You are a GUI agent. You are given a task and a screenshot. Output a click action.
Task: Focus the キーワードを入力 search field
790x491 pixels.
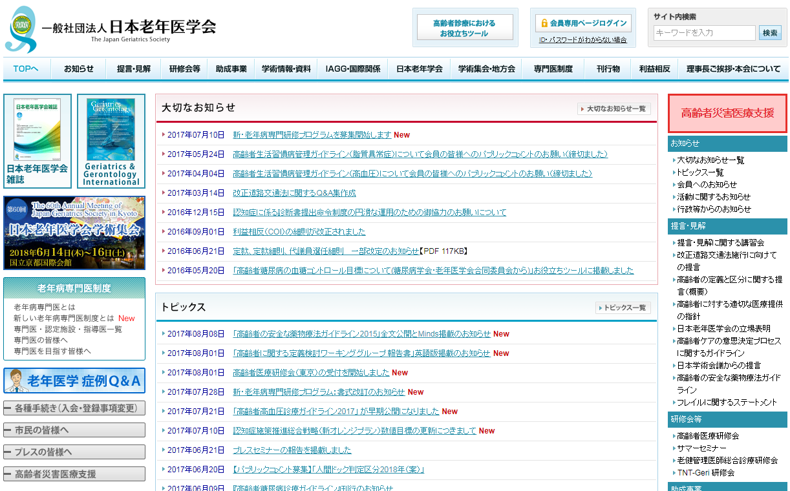[x=704, y=32]
